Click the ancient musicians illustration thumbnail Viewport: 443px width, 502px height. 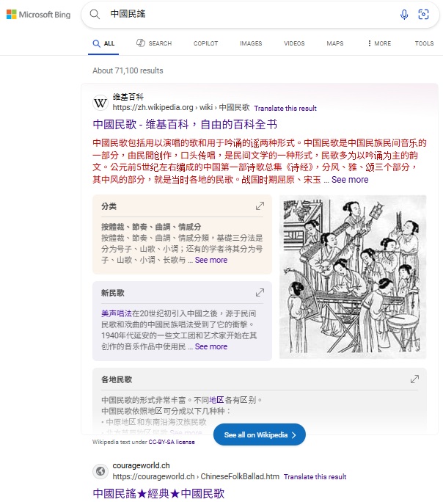pyautogui.click(x=353, y=277)
